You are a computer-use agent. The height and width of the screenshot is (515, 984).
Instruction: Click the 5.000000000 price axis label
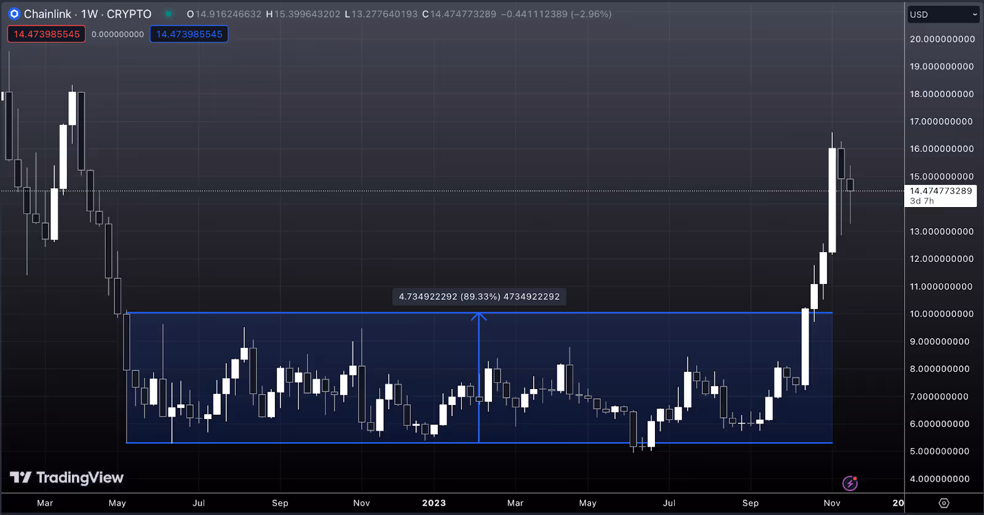940,451
